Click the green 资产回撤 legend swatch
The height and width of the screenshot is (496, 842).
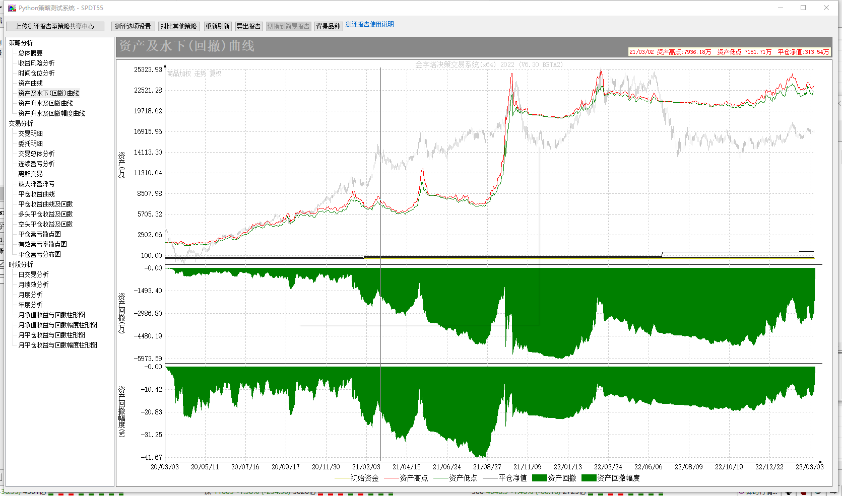pos(539,478)
